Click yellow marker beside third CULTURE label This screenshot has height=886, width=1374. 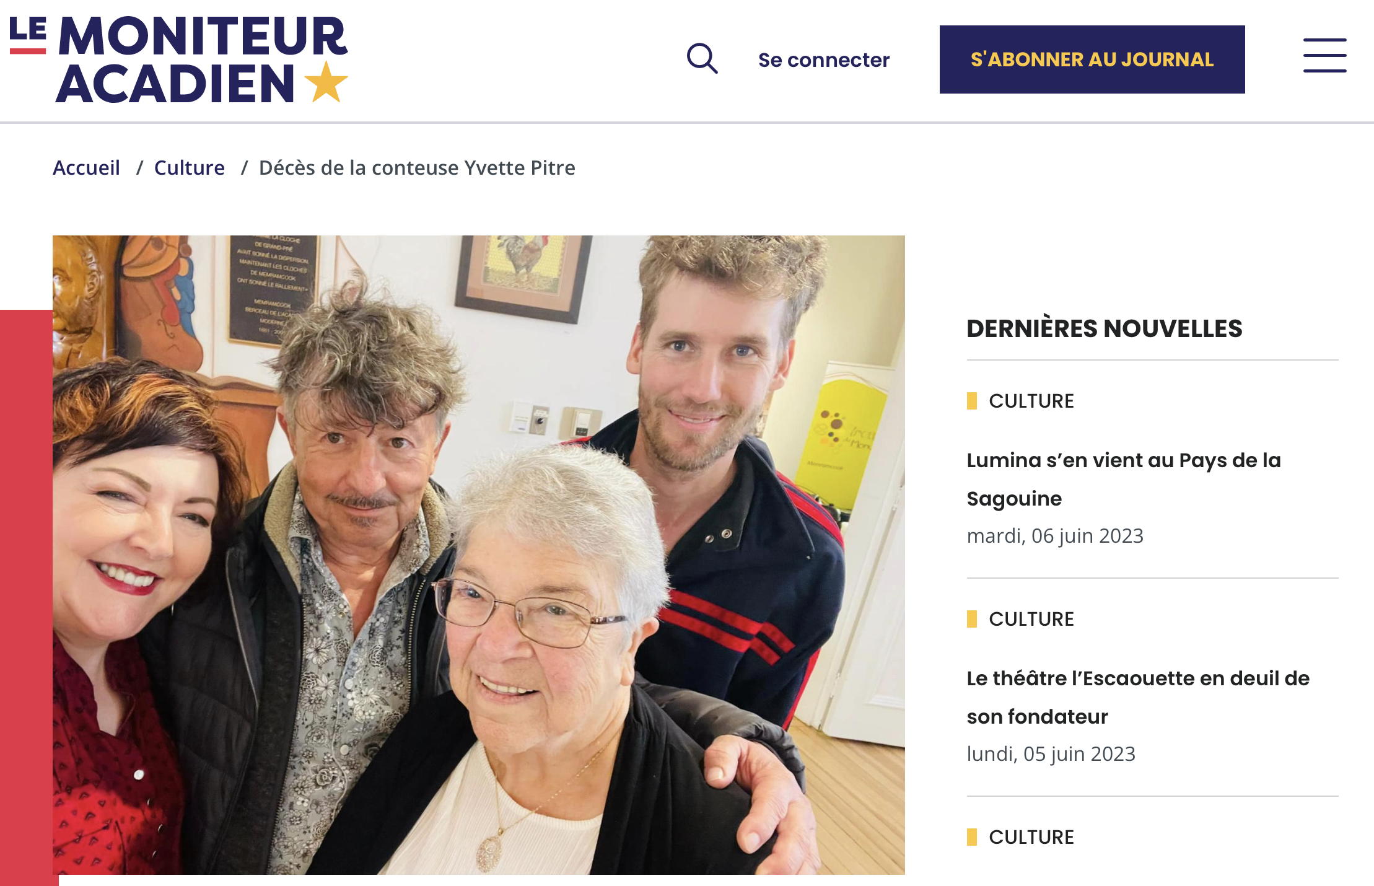[971, 837]
